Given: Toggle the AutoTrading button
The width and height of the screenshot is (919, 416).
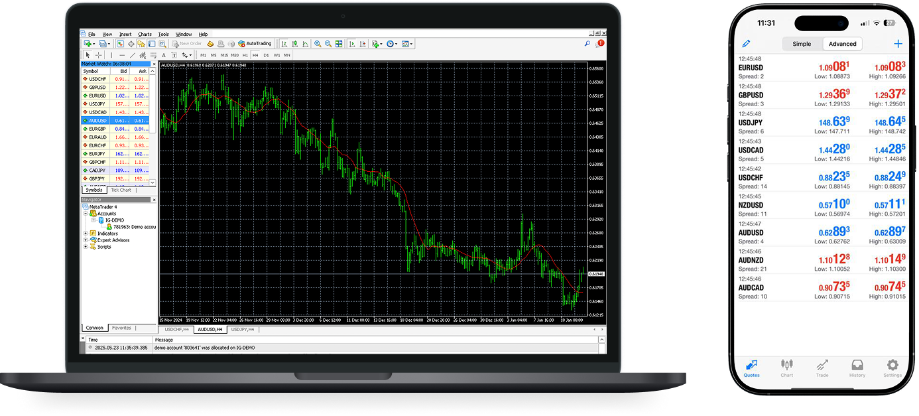Looking at the screenshot, I should [251, 44].
